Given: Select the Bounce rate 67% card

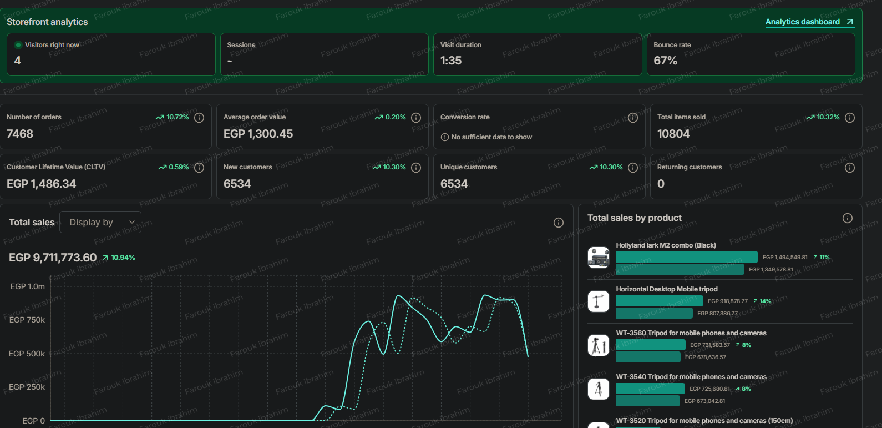Looking at the screenshot, I should (x=751, y=54).
